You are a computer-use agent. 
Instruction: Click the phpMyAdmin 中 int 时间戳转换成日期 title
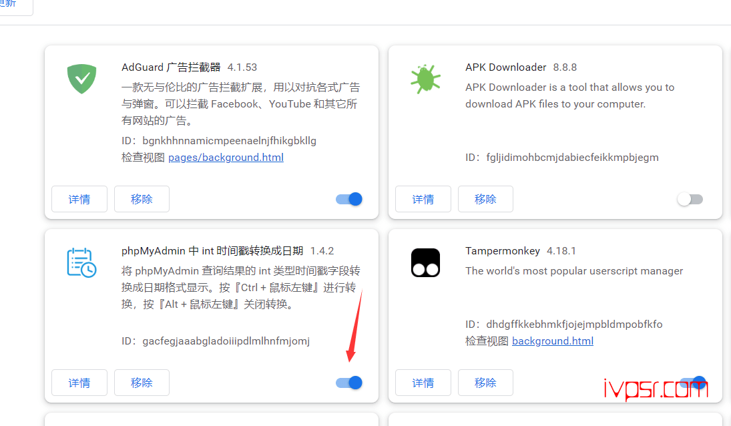[x=212, y=251]
